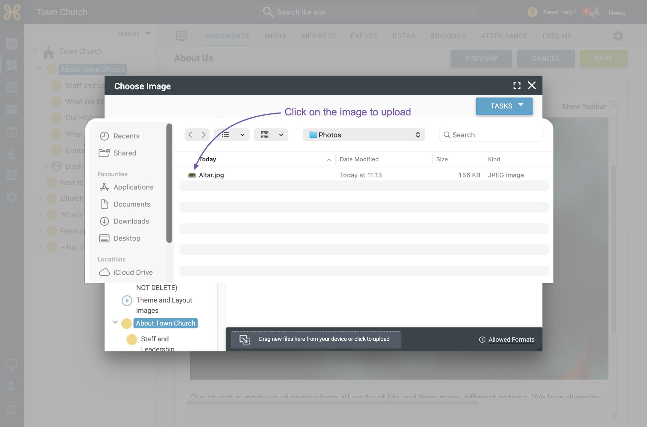The width and height of the screenshot is (647, 427).
Task: Sort files by Date Modified column
Action: (359, 159)
